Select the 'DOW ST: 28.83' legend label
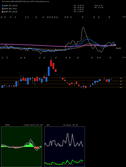Screen dimensions: 126x167 pyautogui.click(x=10, y=6)
